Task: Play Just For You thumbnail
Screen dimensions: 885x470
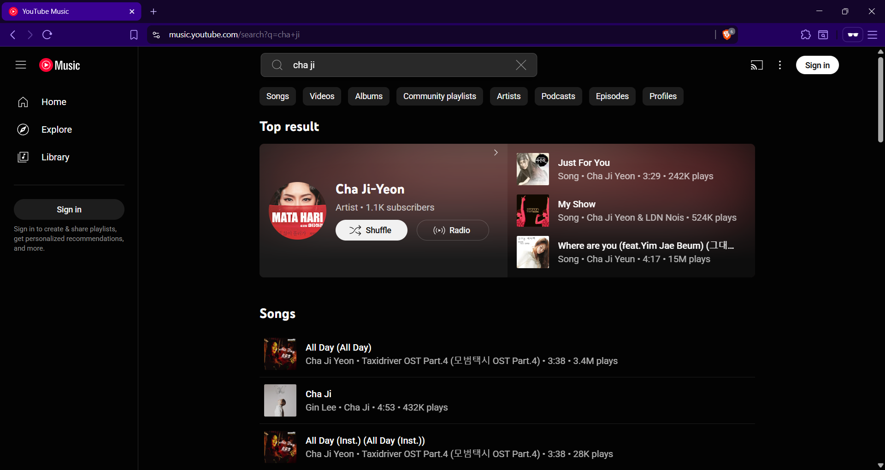Action: tap(533, 169)
